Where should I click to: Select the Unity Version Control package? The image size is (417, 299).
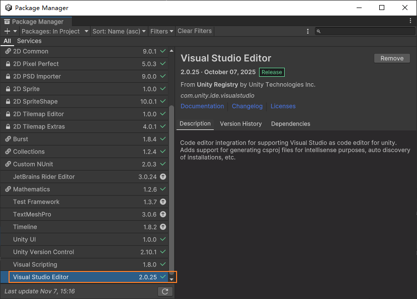coord(85,252)
